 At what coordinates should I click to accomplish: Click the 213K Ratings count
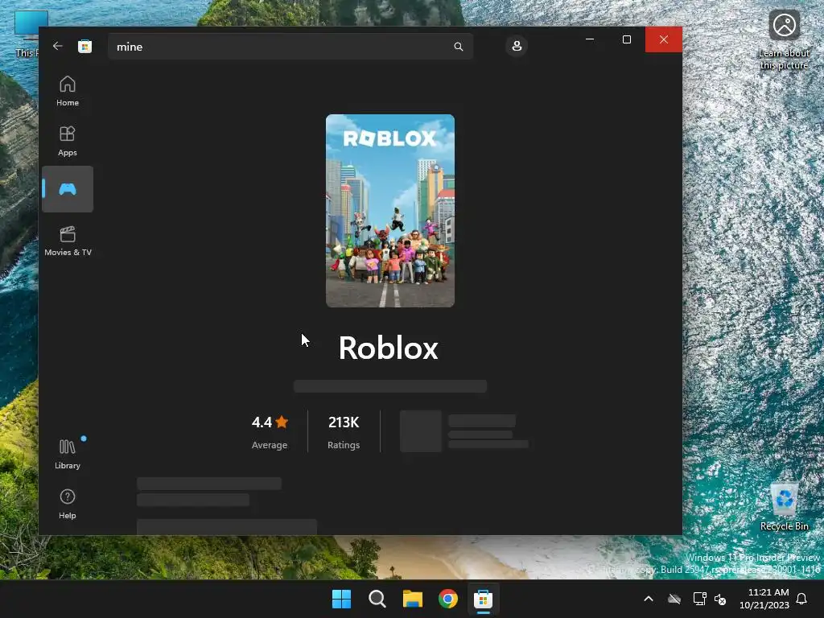point(344,432)
